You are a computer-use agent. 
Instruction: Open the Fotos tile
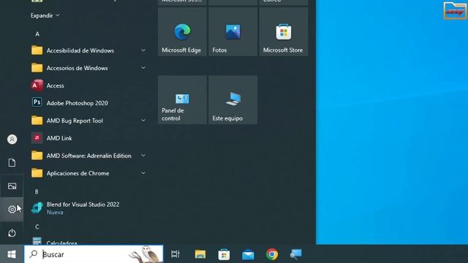pos(233,32)
